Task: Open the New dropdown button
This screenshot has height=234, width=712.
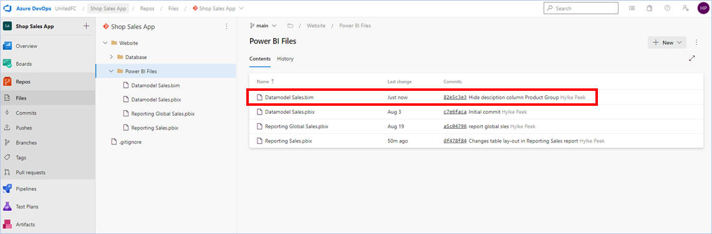Action: 667,42
